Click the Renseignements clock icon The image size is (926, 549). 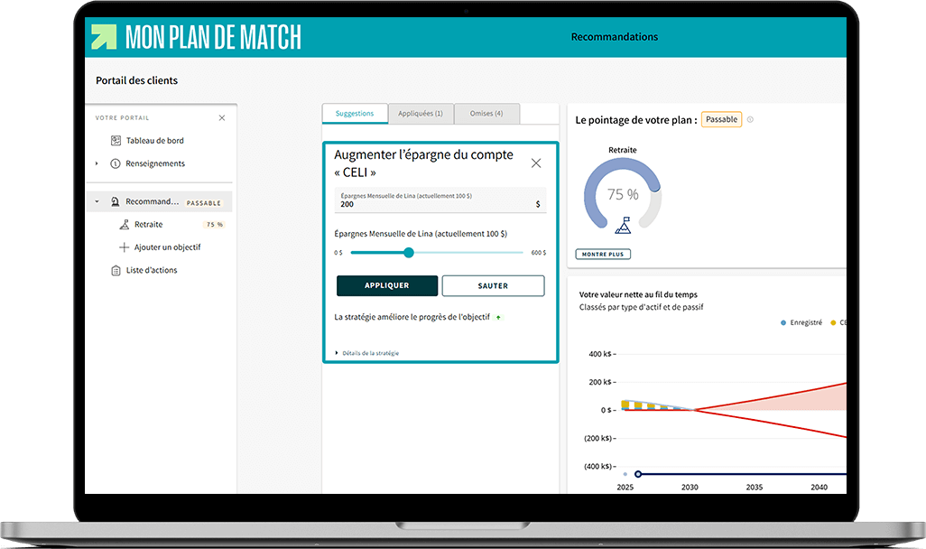(x=116, y=163)
